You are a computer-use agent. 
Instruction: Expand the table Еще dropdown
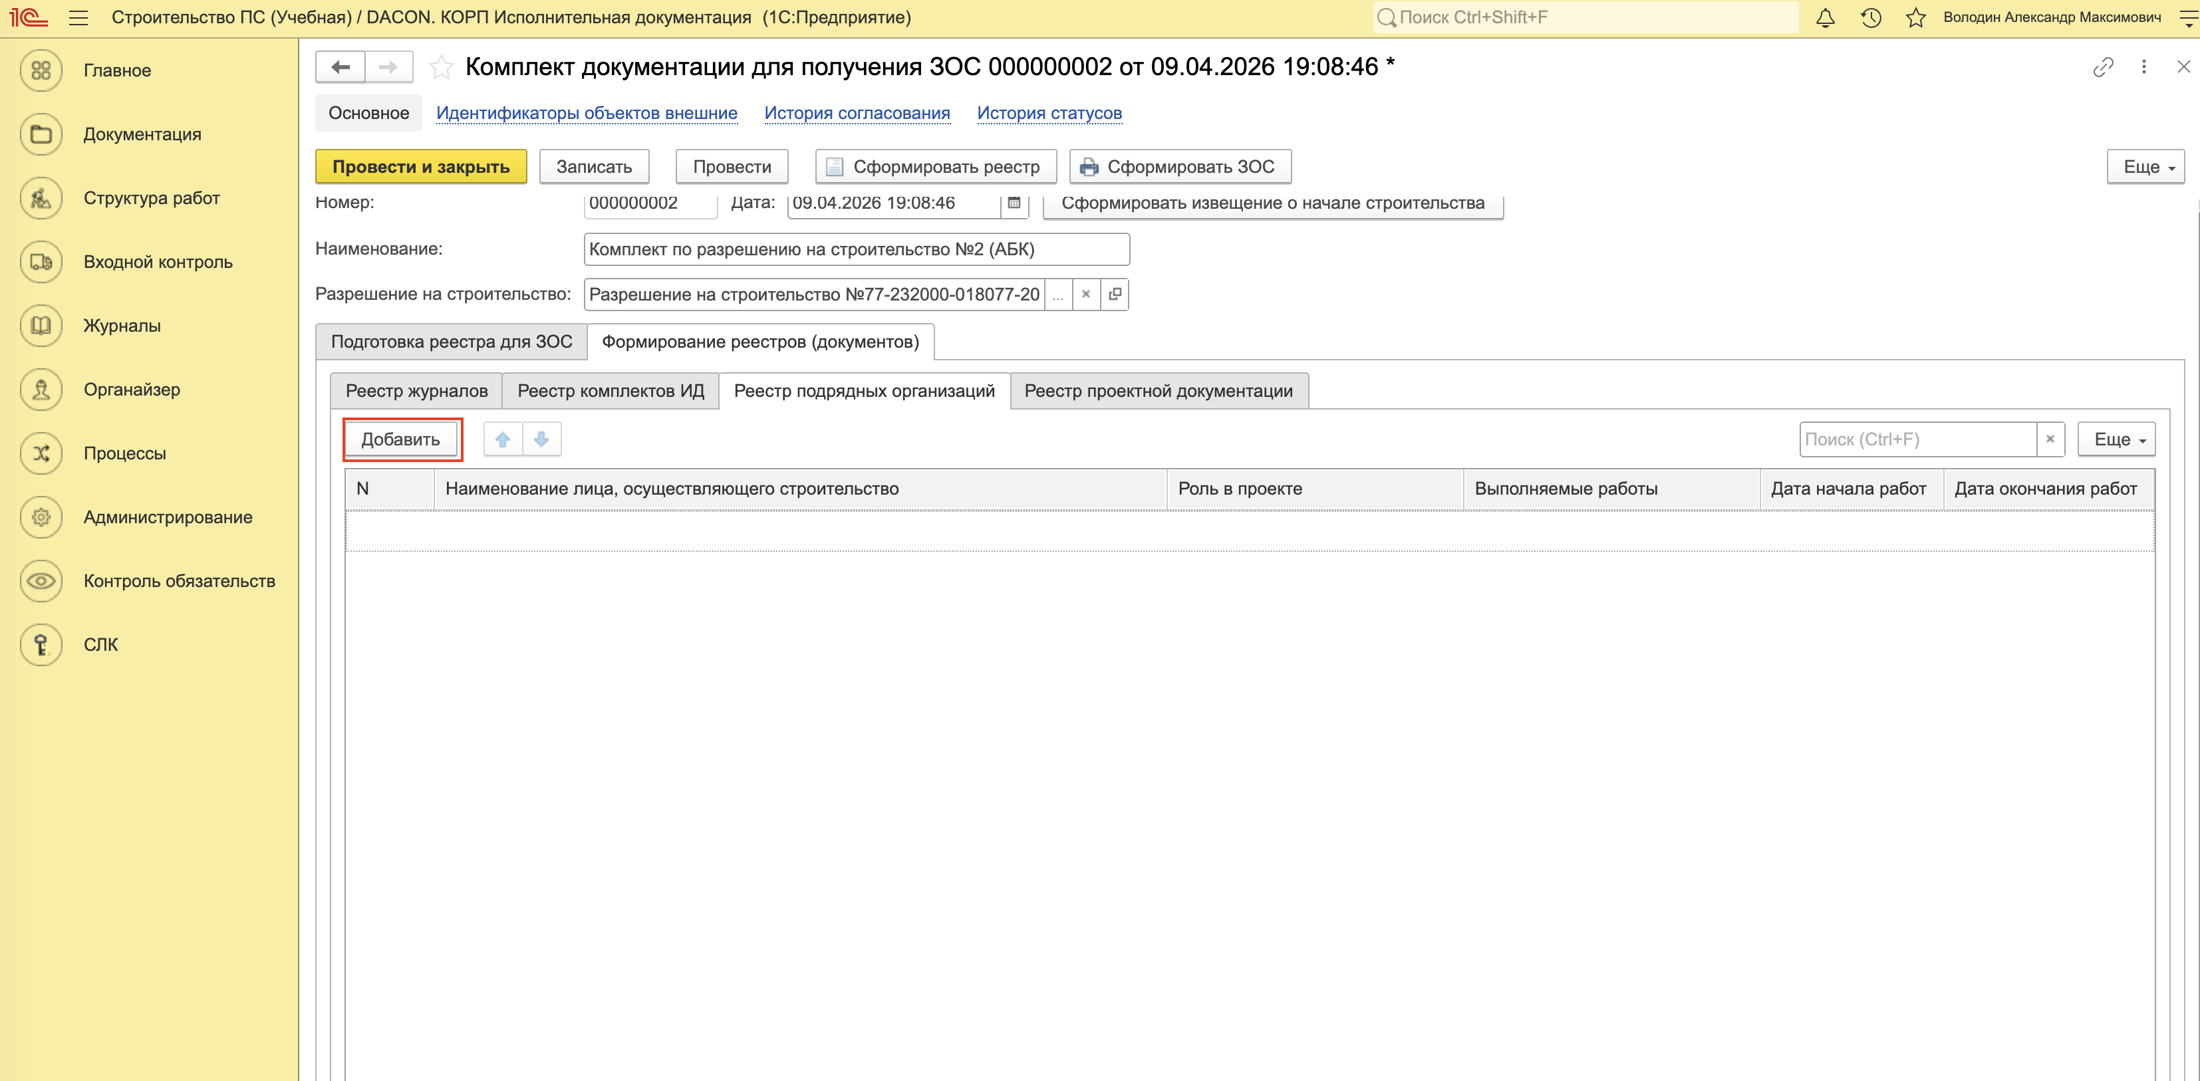click(2116, 439)
